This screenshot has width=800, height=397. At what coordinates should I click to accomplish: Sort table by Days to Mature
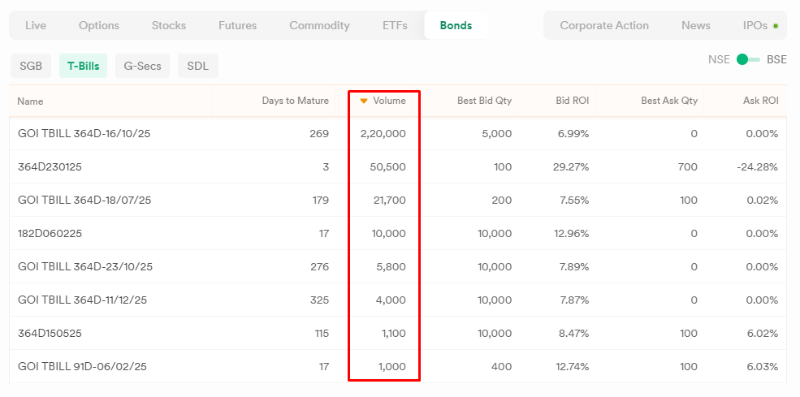tap(296, 101)
